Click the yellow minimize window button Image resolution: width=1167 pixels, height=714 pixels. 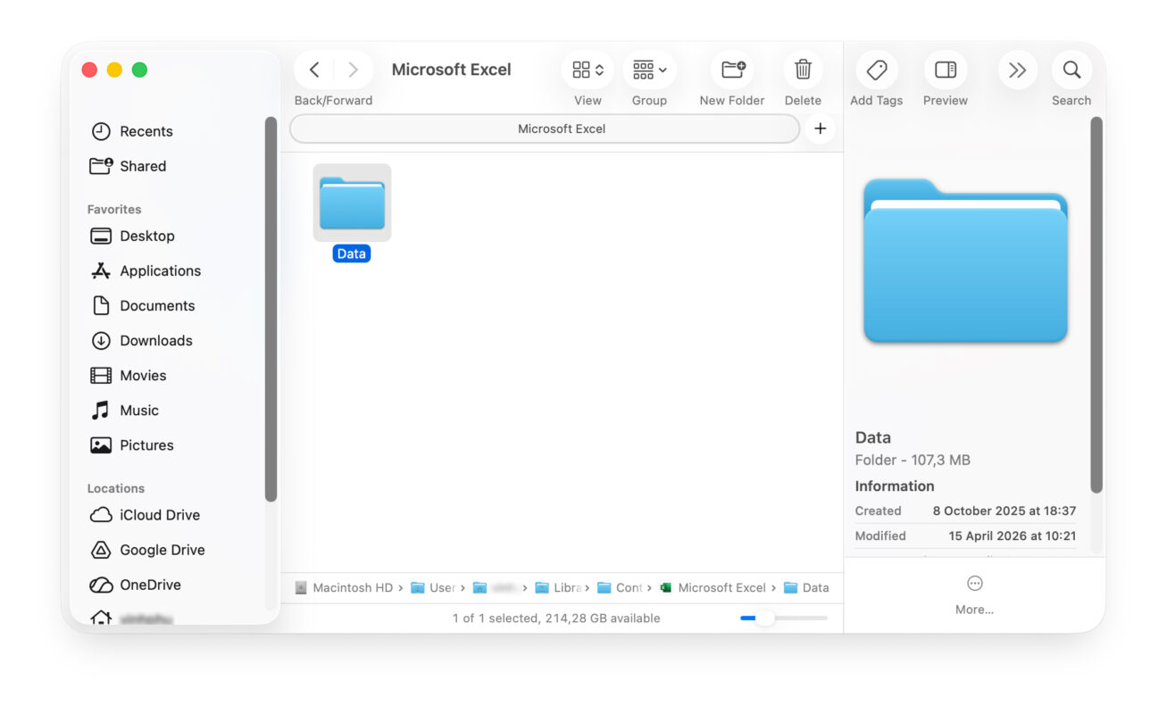[114, 70]
